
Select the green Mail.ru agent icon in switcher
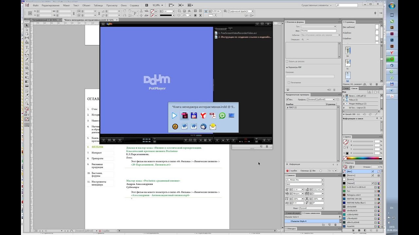(222, 115)
